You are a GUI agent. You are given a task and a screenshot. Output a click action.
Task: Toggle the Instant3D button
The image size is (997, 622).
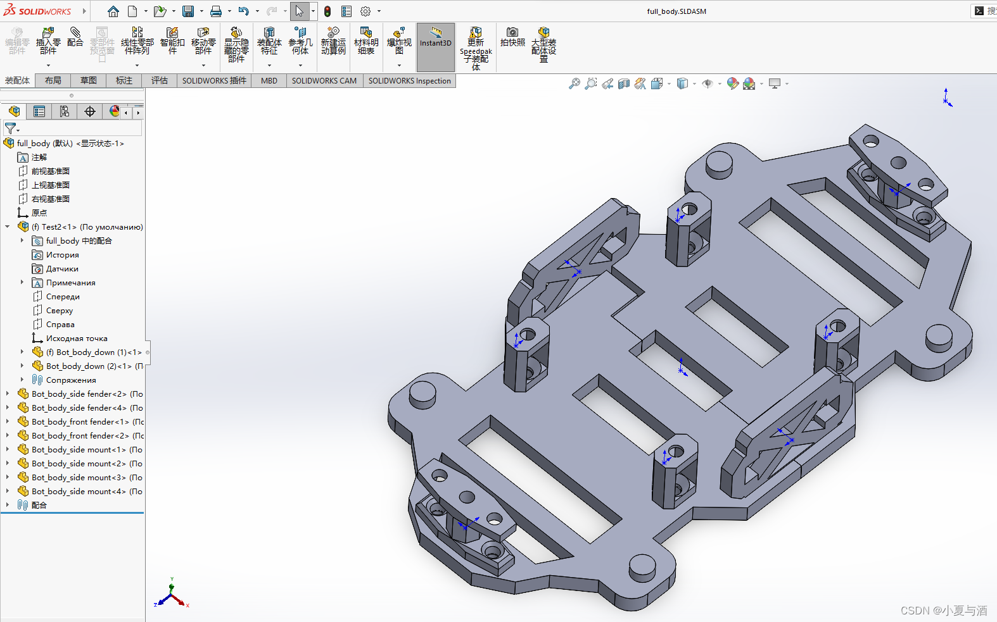pyautogui.click(x=436, y=47)
